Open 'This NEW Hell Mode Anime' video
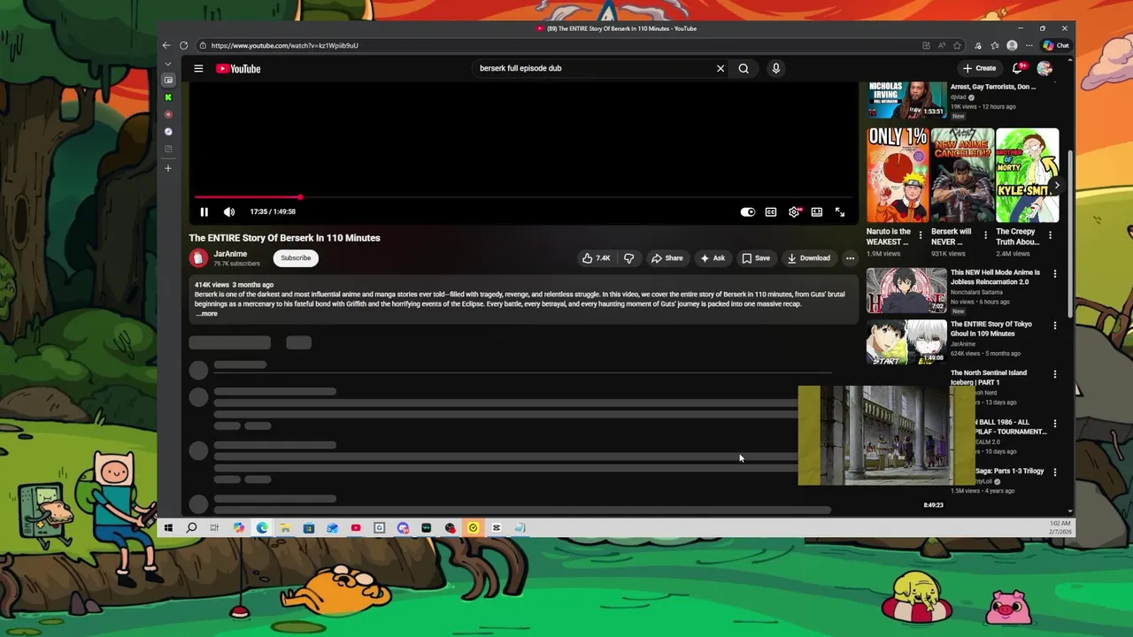Screen dimensions: 1133x637 (906, 290)
